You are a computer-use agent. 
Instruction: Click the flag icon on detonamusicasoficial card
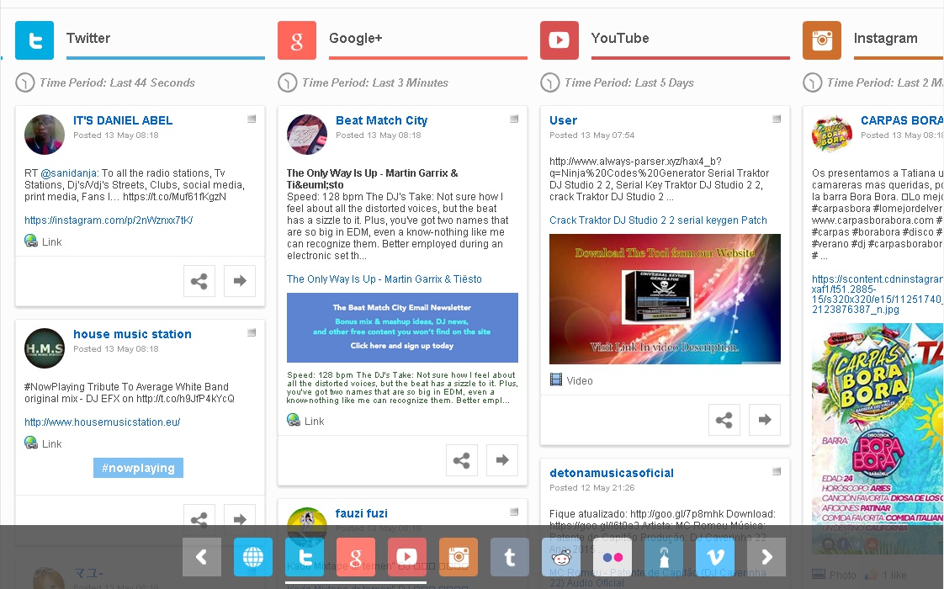777,471
